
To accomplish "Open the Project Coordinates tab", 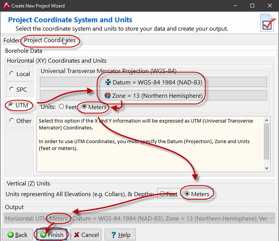I will pyautogui.click(x=50, y=40).
